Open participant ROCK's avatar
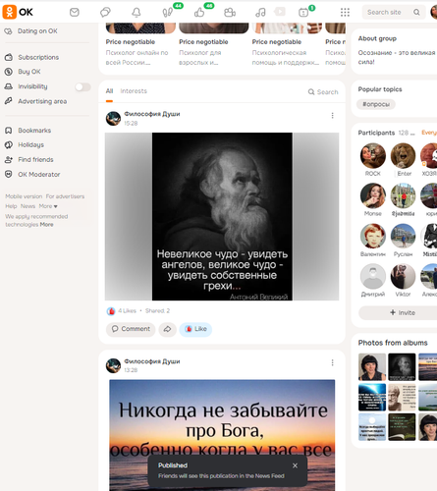This screenshot has height=491, width=437. coord(373,156)
